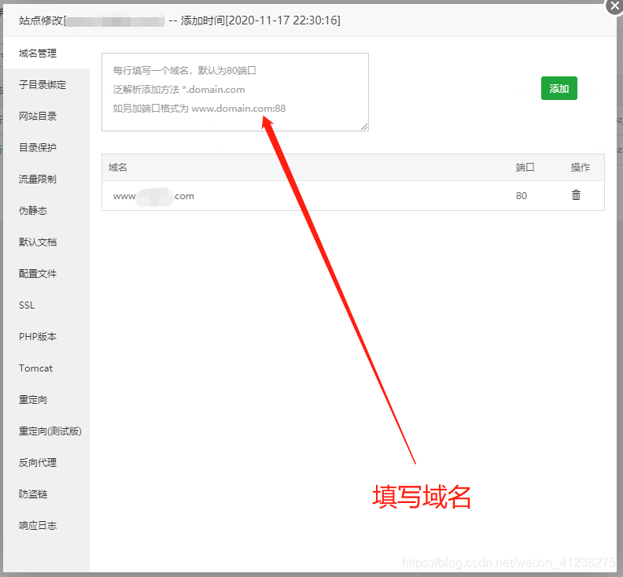Go to 流量限制 settings

pos(46,179)
